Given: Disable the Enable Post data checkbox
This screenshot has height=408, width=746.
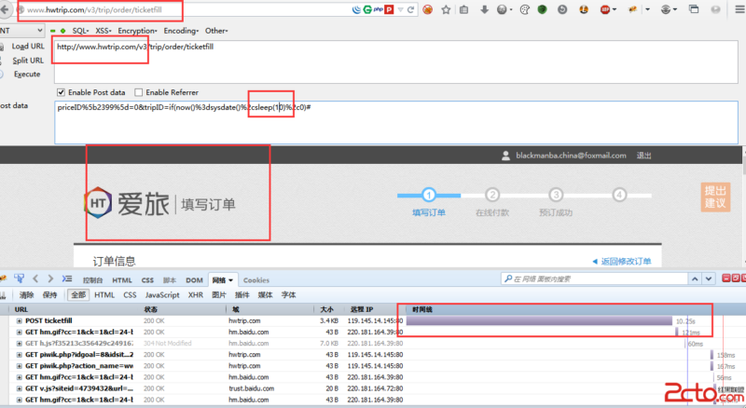Looking at the screenshot, I should point(62,92).
